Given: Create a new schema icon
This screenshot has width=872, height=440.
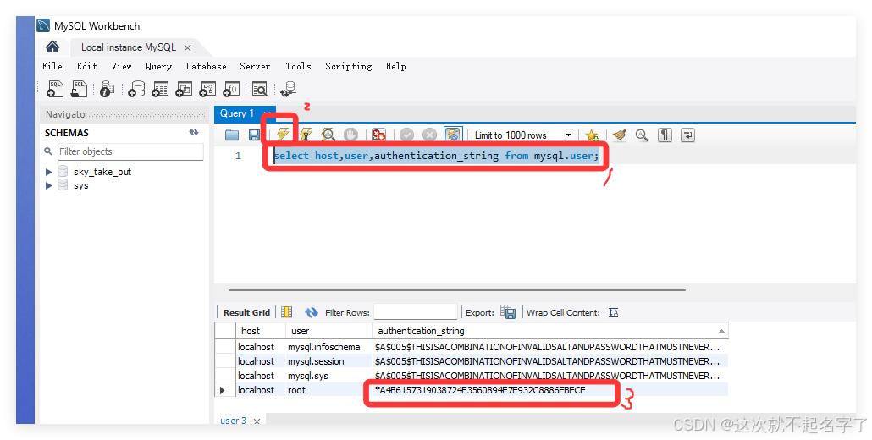Looking at the screenshot, I should [x=136, y=89].
